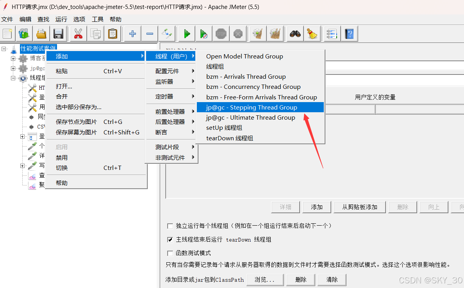
Task: Open the 非测试元件 submenu
Action: [172, 158]
